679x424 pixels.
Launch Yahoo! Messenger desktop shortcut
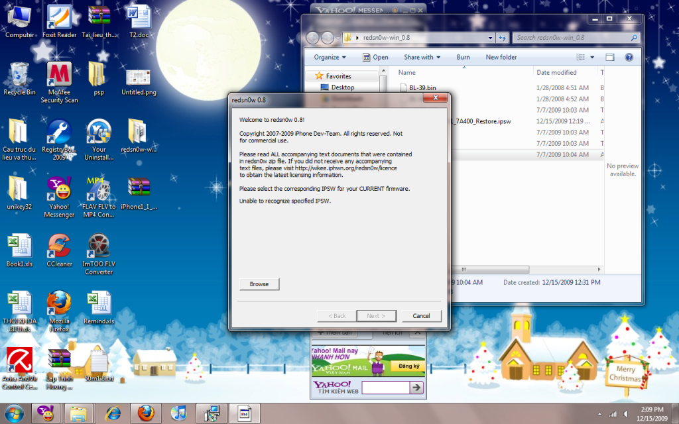[59, 197]
